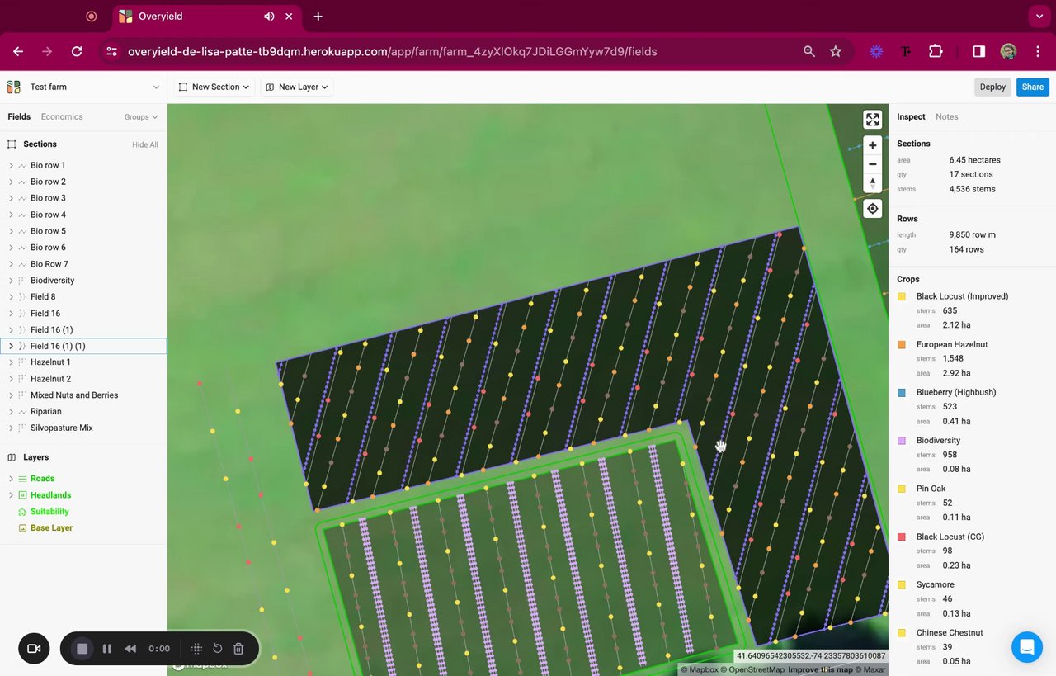Open the Intercom chat bubble

[1027, 647]
